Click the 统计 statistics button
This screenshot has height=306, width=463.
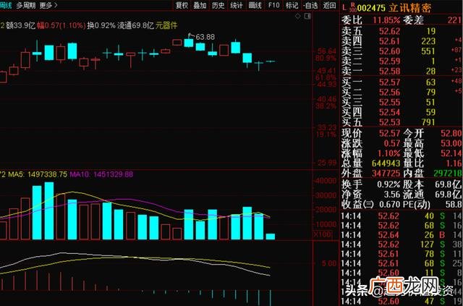[237, 5]
